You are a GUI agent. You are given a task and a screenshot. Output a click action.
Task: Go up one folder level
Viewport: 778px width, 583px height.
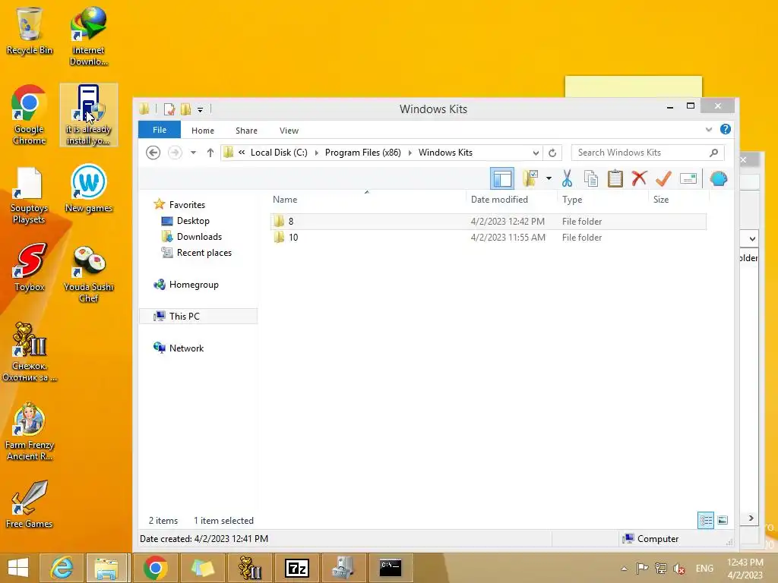(210, 153)
